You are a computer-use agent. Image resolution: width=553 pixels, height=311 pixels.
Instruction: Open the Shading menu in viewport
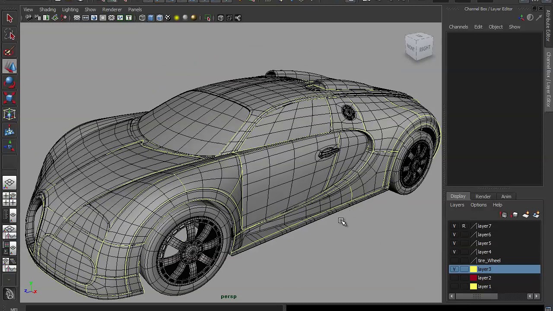[48, 10]
